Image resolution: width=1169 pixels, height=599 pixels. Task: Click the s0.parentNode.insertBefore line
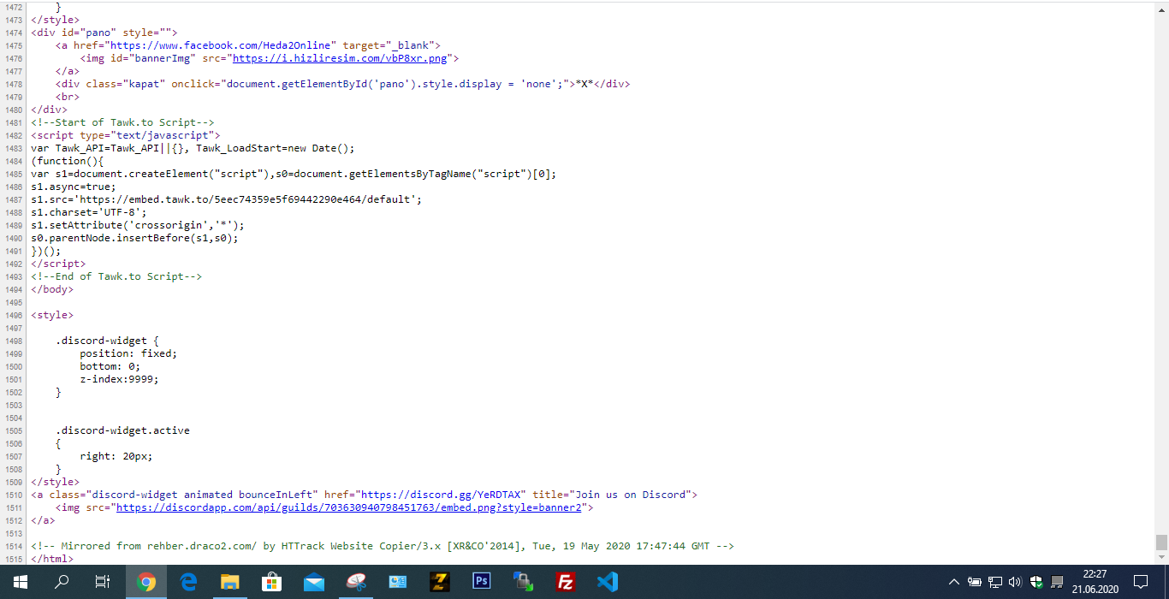tap(134, 238)
